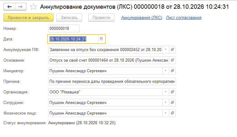Open the Аннулирования (ЛКС) link
This screenshot has width=237, height=137.
click(x=142, y=18)
